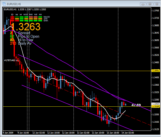The width and height of the screenshot is (161, 137).
Task: Click the MACD indicator row label
Action: (x=47, y=17)
